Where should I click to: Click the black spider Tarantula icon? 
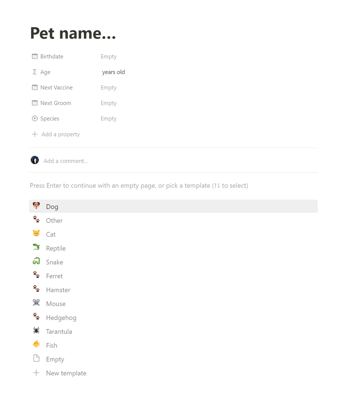pos(36,331)
